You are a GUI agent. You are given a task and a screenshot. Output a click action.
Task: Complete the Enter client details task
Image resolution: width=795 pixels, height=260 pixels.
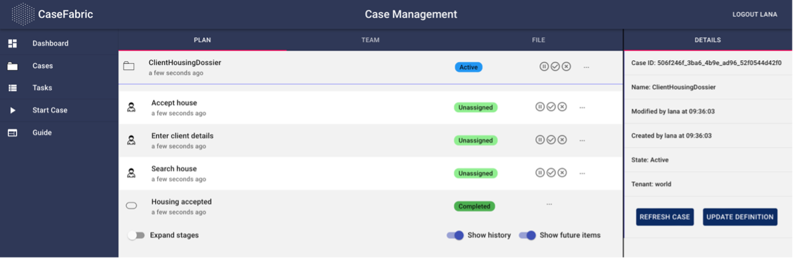pyautogui.click(x=551, y=140)
